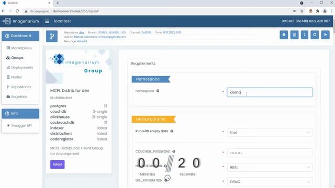This screenshot has width=335, height=188.
Task: Open the dropdown showing REAL
Action: [x=270, y=167]
